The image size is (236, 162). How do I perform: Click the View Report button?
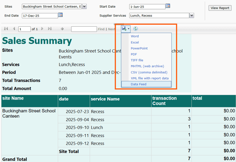[x=220, y=8]
